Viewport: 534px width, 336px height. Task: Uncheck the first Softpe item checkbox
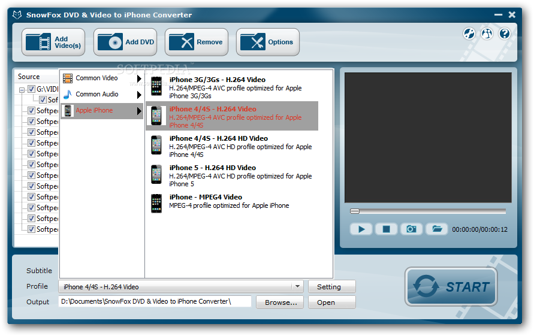pos(31,111)
